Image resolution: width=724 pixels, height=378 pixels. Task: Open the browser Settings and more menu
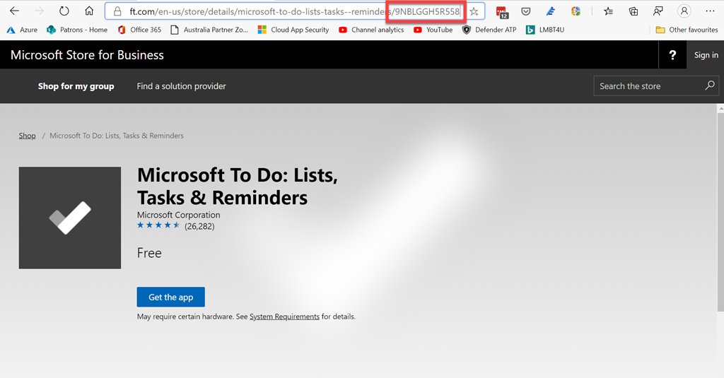710,11
